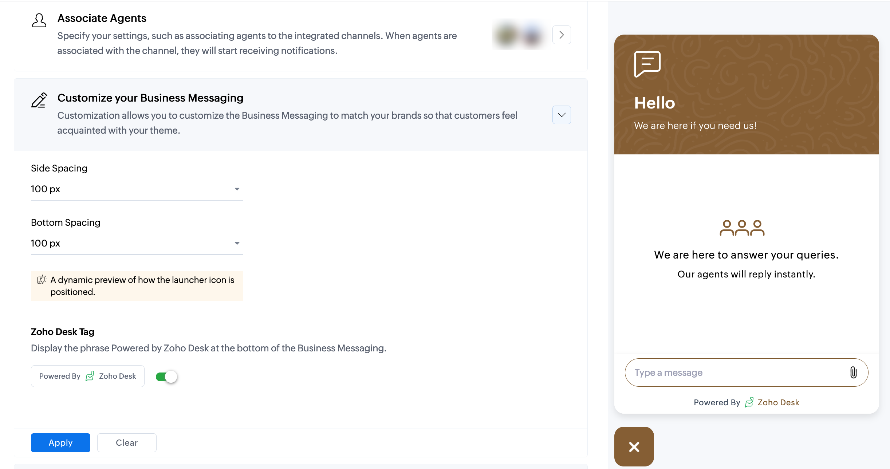
Task: Open the Side Spacing dropdown
Action: pos(137,189)
